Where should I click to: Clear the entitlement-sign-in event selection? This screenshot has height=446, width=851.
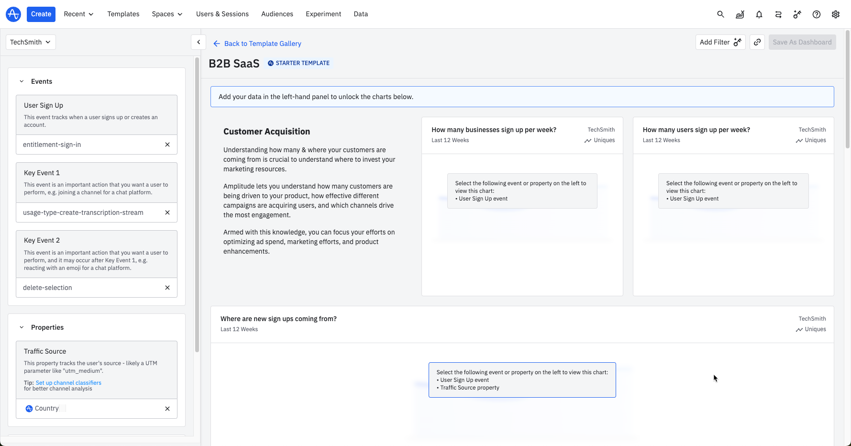point(167,145)
